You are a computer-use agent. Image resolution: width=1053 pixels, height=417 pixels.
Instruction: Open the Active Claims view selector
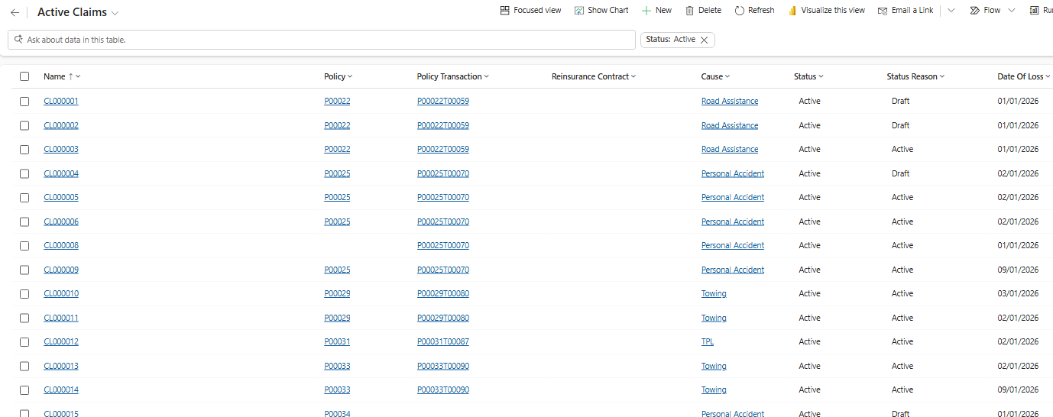click(x=78, y=12)
